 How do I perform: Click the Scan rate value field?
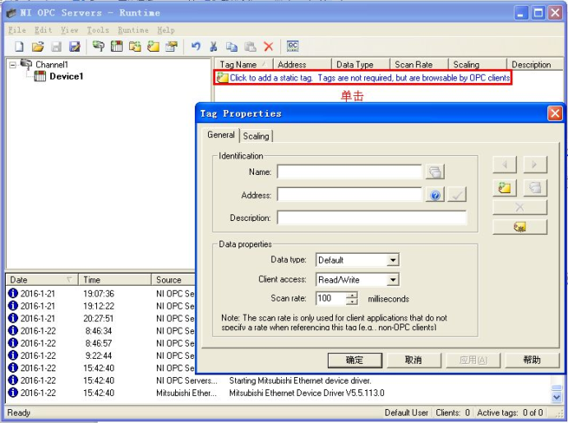330,298
